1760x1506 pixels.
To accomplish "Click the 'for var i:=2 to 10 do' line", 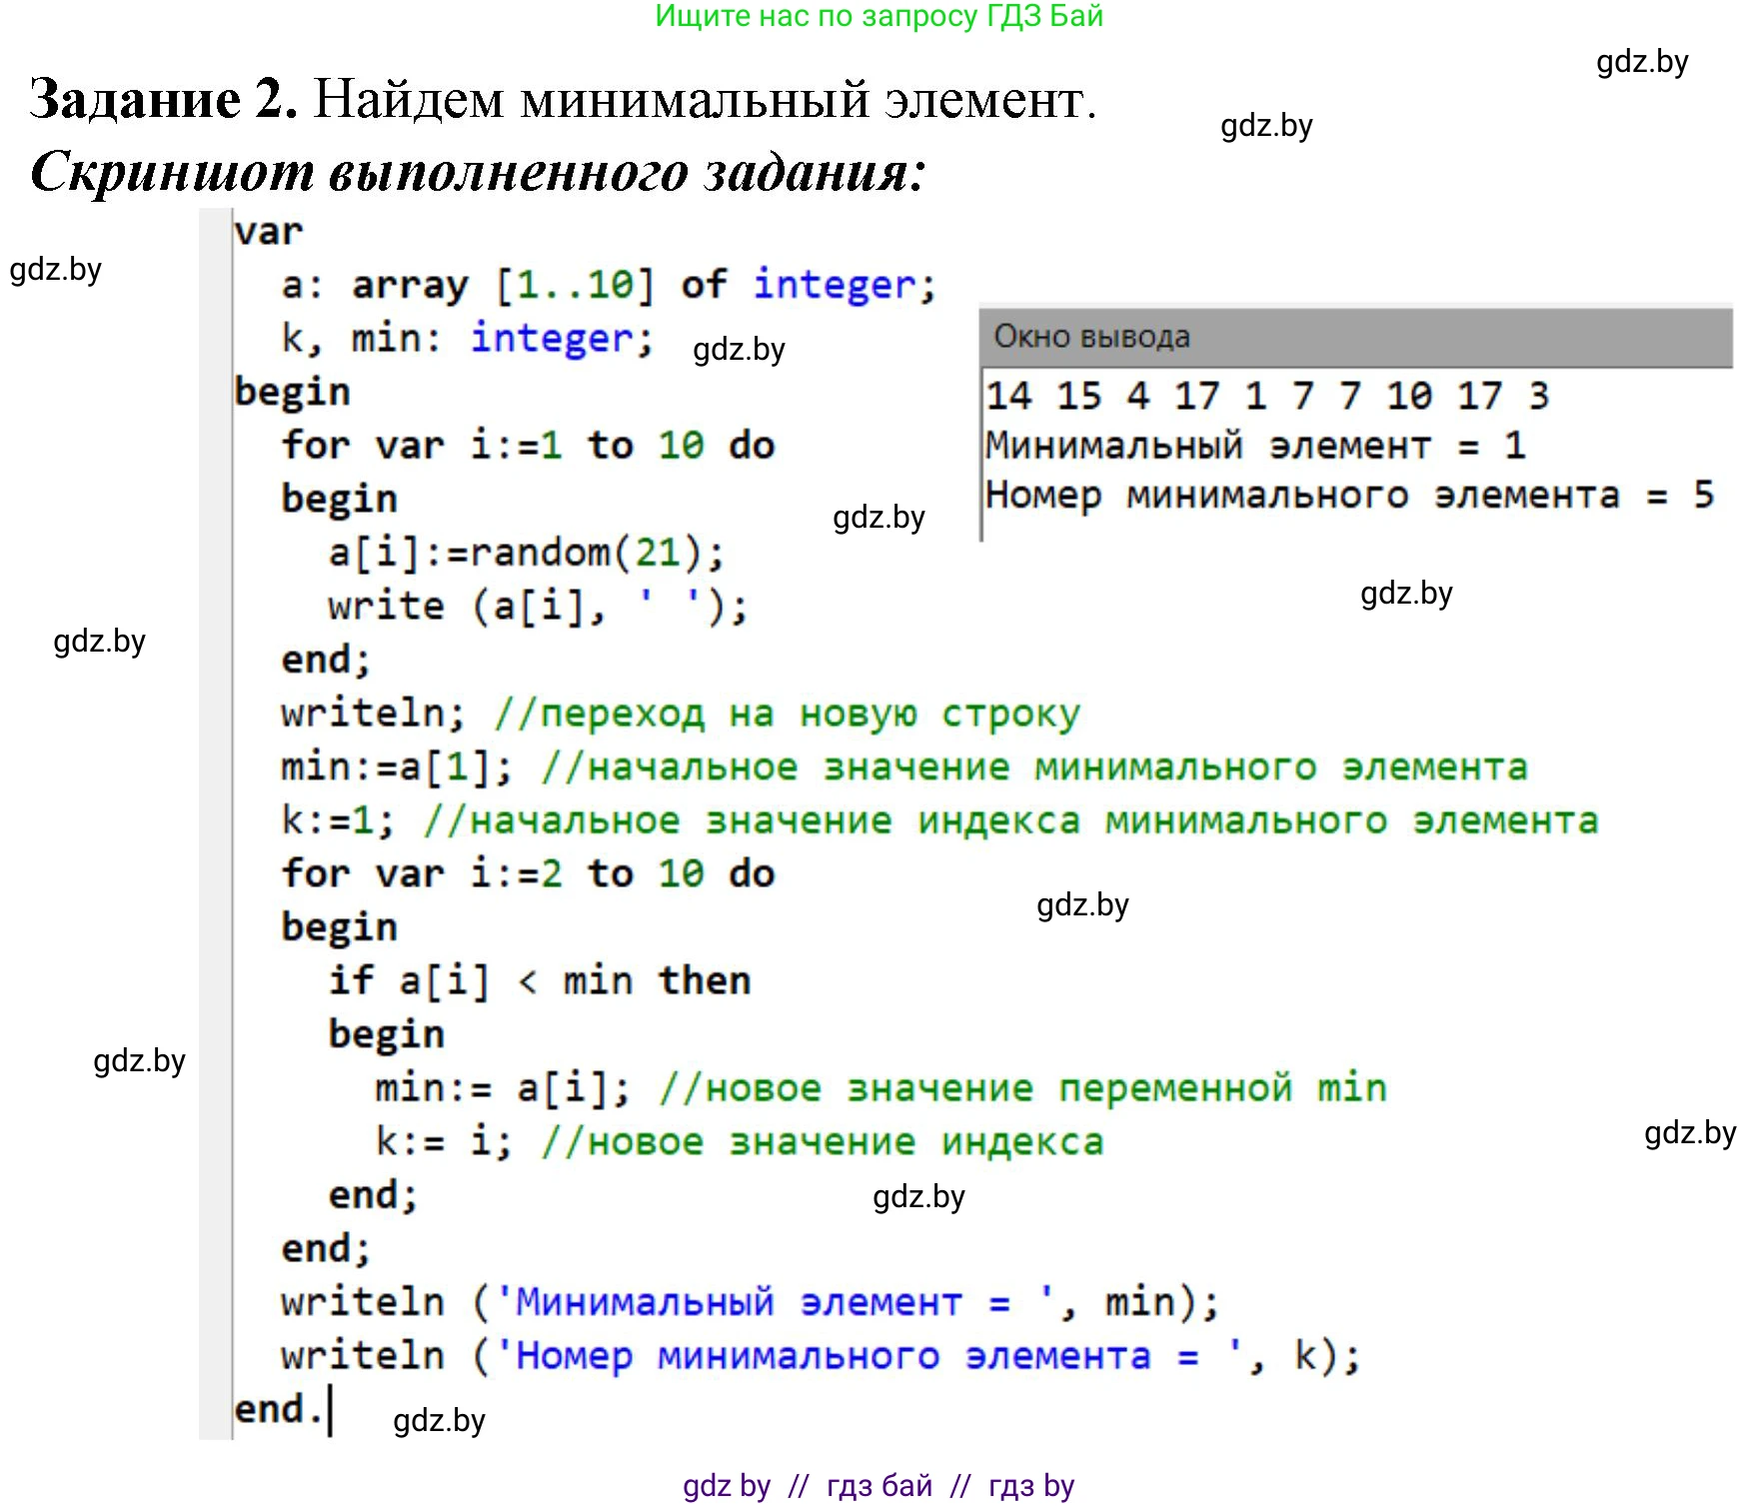I will (x=527, y=873).
